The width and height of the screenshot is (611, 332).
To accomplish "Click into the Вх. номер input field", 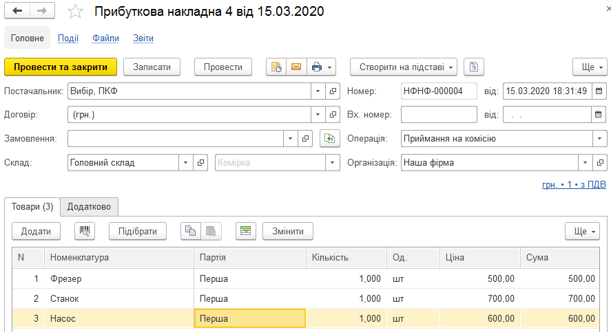I will pyautogui.click(x=439, y=115).
